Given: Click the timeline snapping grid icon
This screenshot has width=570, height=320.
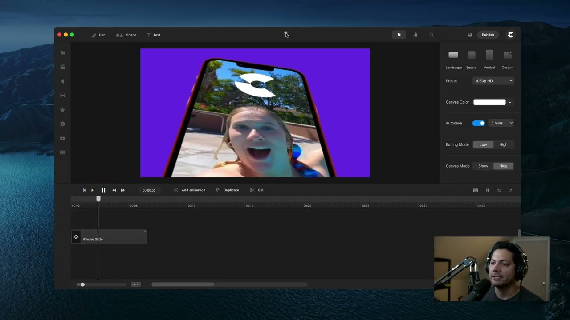Looking at the screenshot, I should (x=488, y=190).
